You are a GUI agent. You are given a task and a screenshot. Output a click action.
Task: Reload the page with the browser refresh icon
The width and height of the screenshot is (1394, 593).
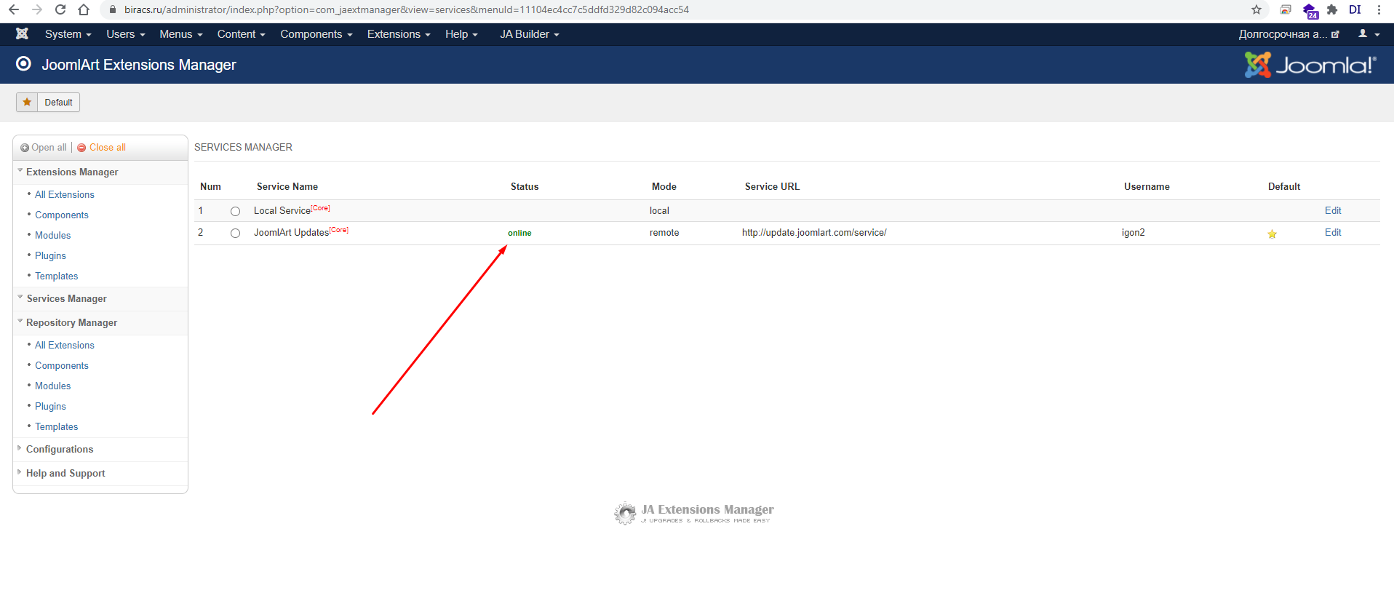click(x=60, y=9)
